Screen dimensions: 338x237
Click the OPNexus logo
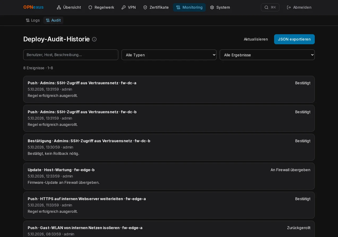point(33,7)
